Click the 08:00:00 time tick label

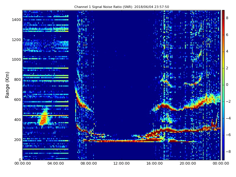[89, 163]
